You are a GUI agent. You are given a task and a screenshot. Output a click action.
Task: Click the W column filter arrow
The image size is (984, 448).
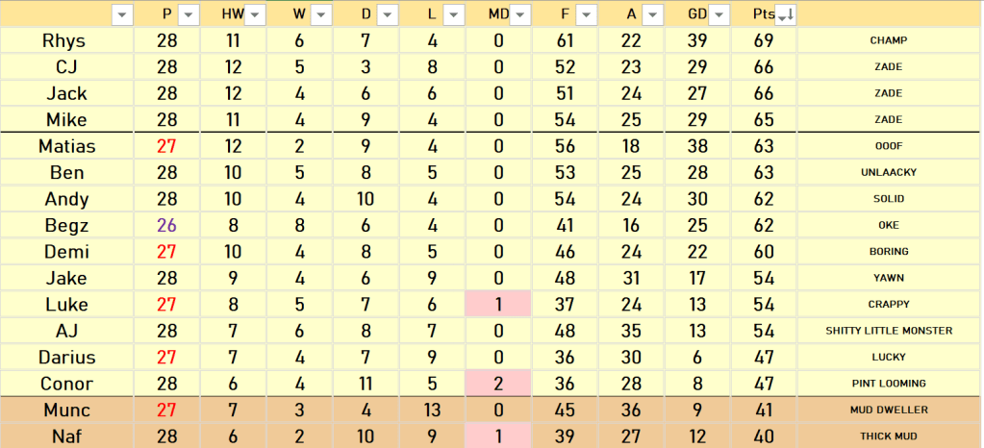click(321, 14)
